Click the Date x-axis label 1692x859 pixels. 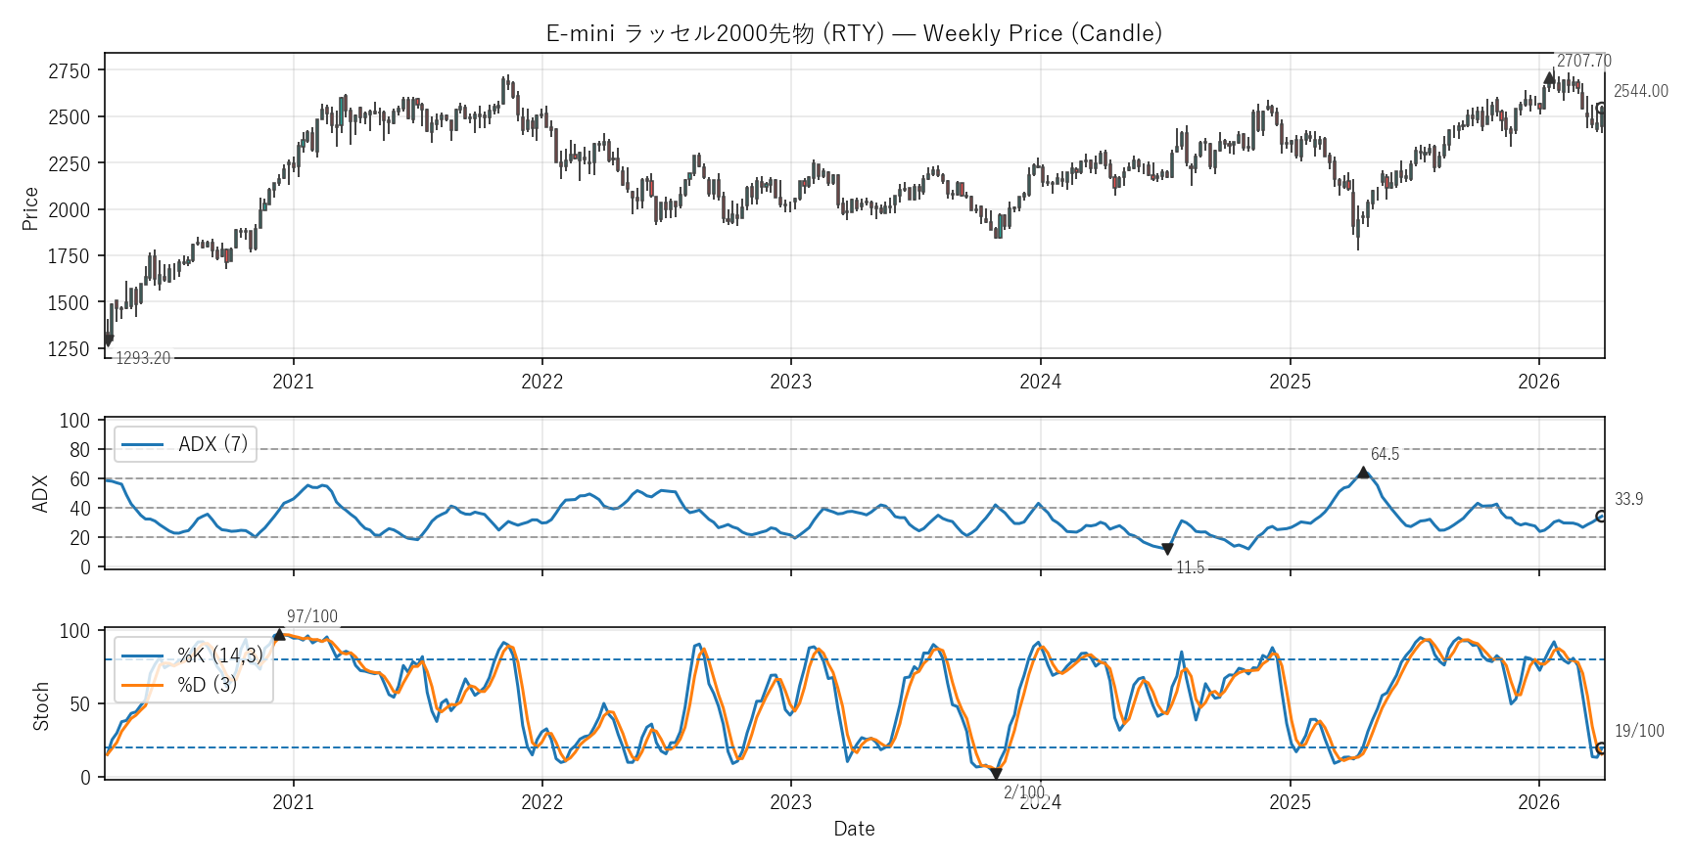[854, 829]
